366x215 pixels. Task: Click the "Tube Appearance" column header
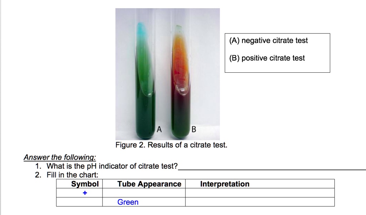149,184
